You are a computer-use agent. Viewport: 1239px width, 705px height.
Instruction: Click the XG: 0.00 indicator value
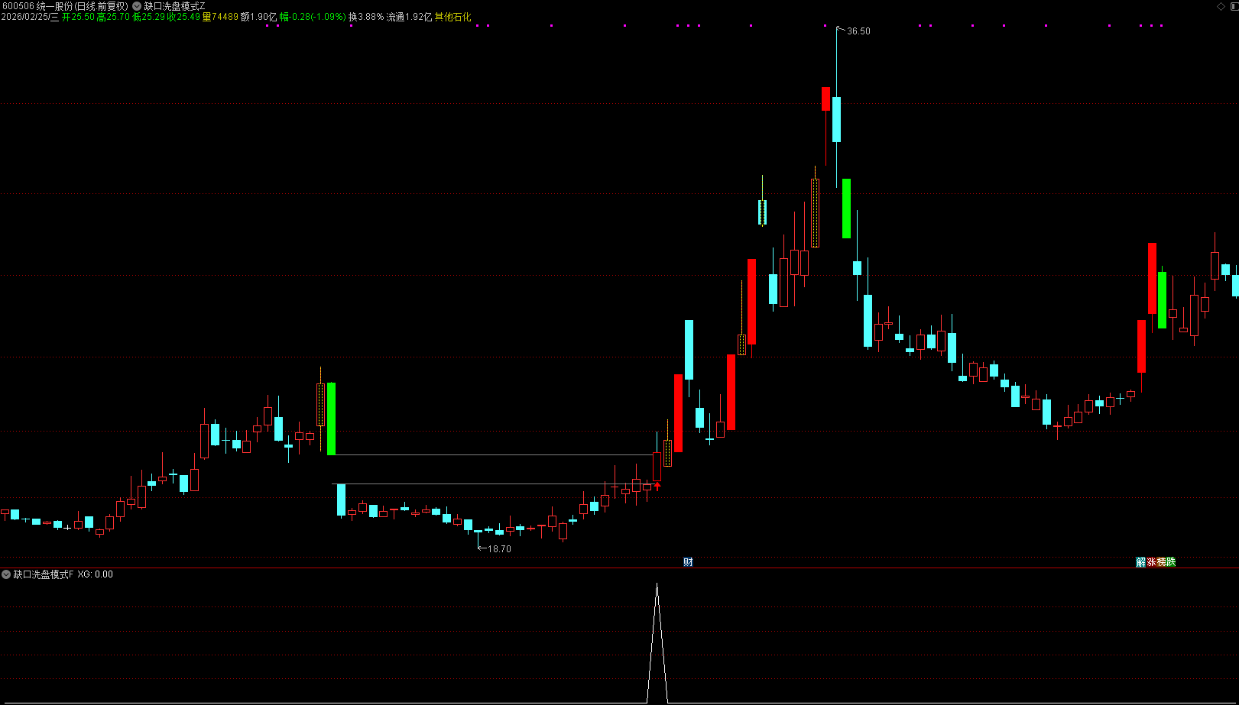(x=95, y=574)
